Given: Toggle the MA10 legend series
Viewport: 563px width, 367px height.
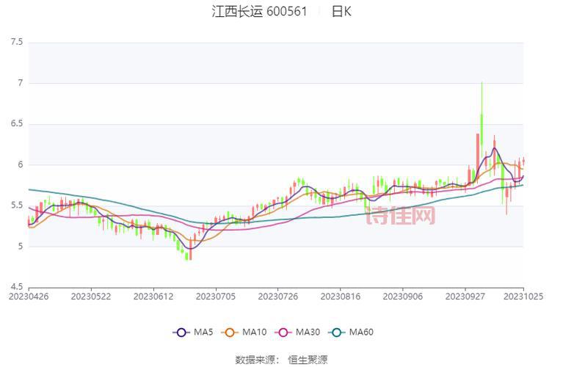Looking at the screenshot, I should click(x=244, y=333).
